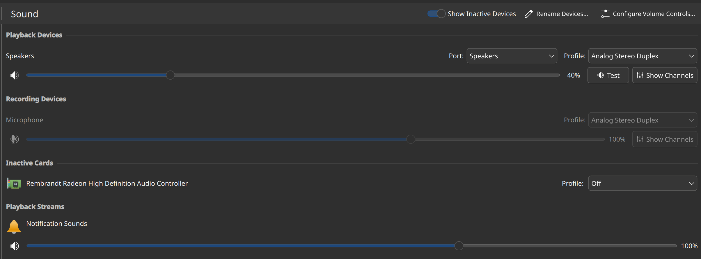This screenshot has width=701, height=259.
Task: Open Rembrandt Radeon Profile Off dropdown
Action: [x=643, y=183]
